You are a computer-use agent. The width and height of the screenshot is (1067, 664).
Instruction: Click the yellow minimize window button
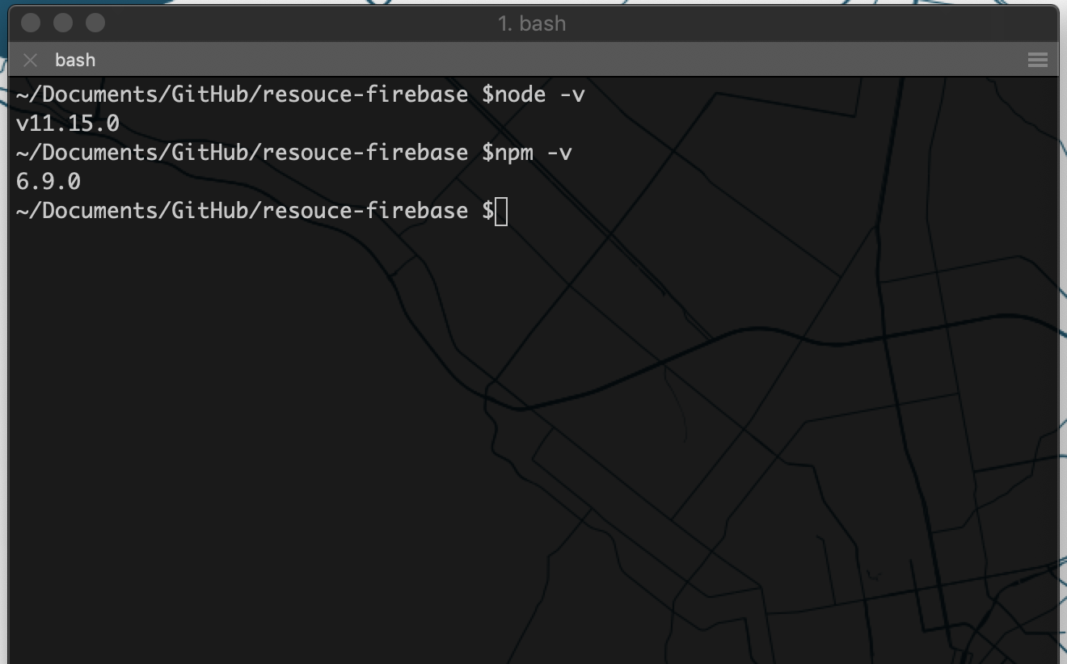tap(63, 23)
